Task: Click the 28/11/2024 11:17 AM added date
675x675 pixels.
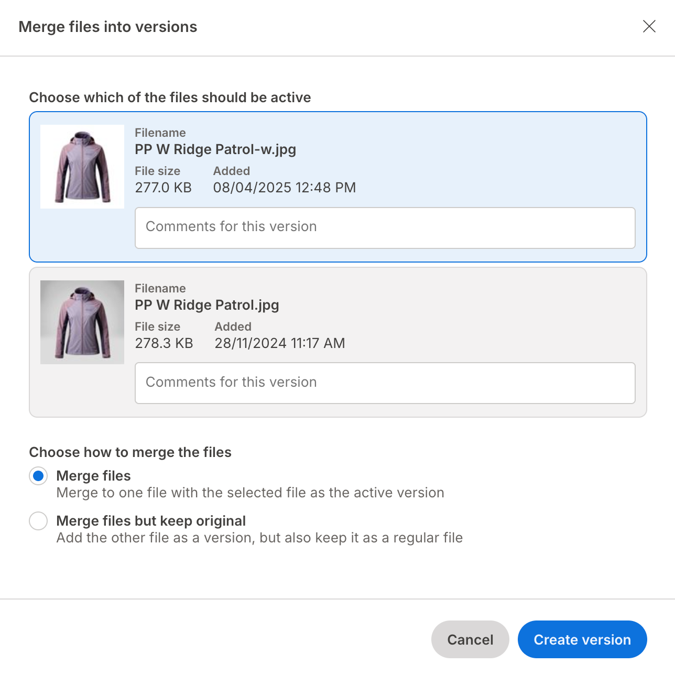Action: [x=279, y=343]
